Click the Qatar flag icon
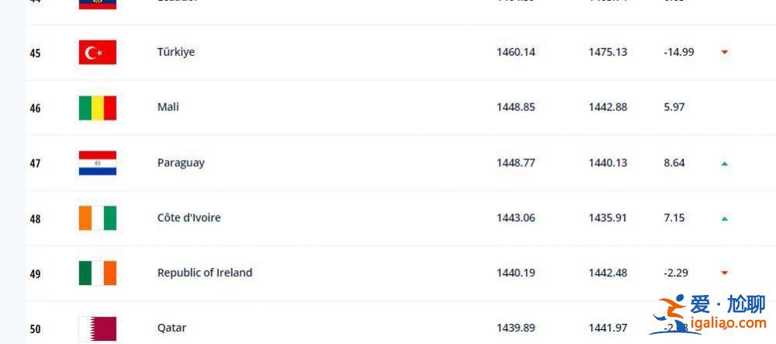 point(98,328)
